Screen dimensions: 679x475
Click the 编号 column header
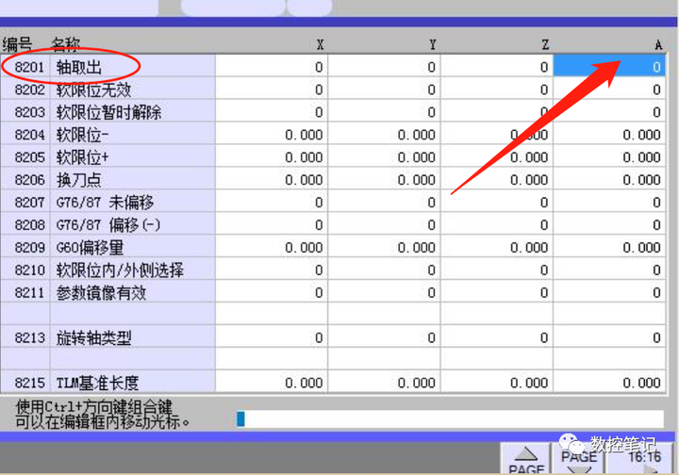click(x=17, y=44)
